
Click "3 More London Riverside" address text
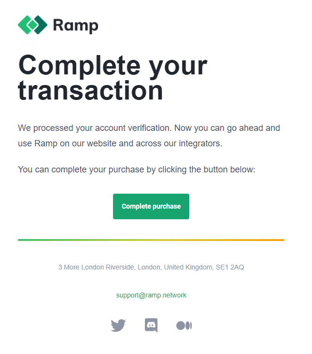click(x=97, y=267)
